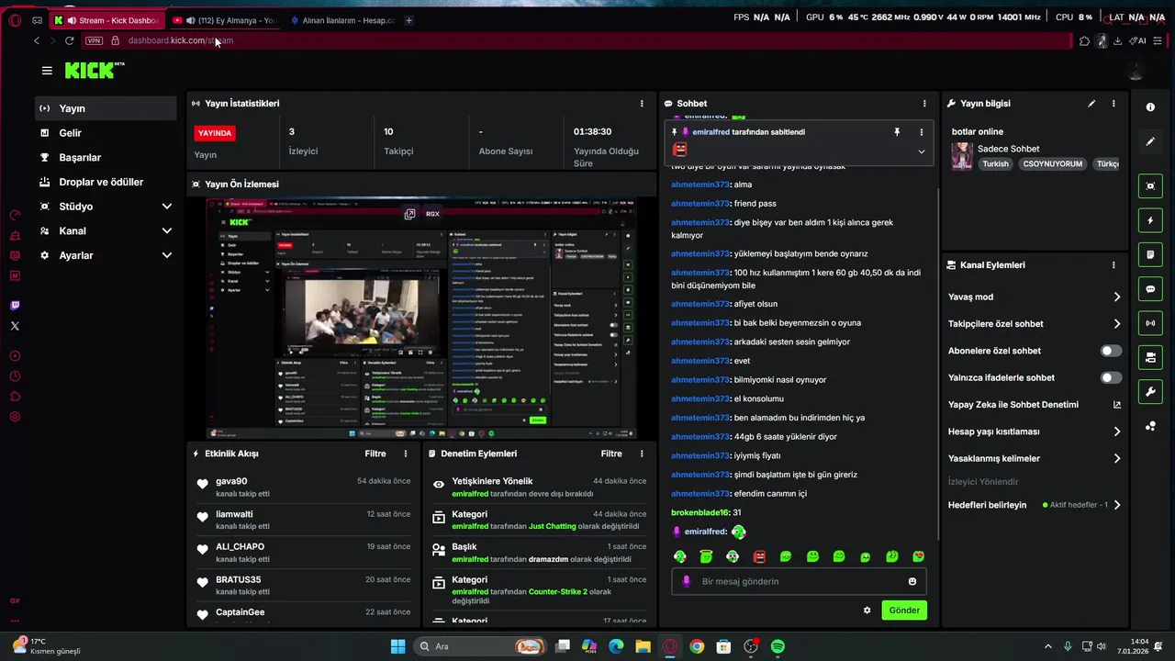Click Just Chatting category link
Image resolution: width=1175 pixels, height=661 pixels.
[553, 527]
